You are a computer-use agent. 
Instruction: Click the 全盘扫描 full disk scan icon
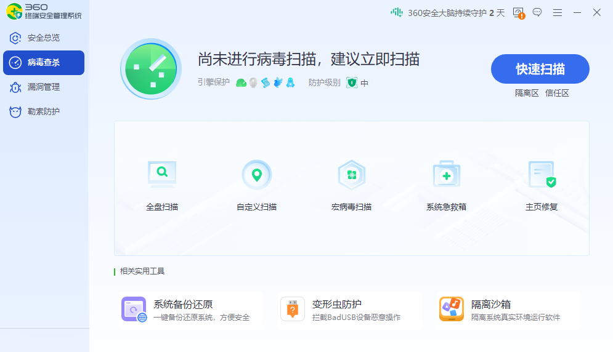tap(162, 174)
